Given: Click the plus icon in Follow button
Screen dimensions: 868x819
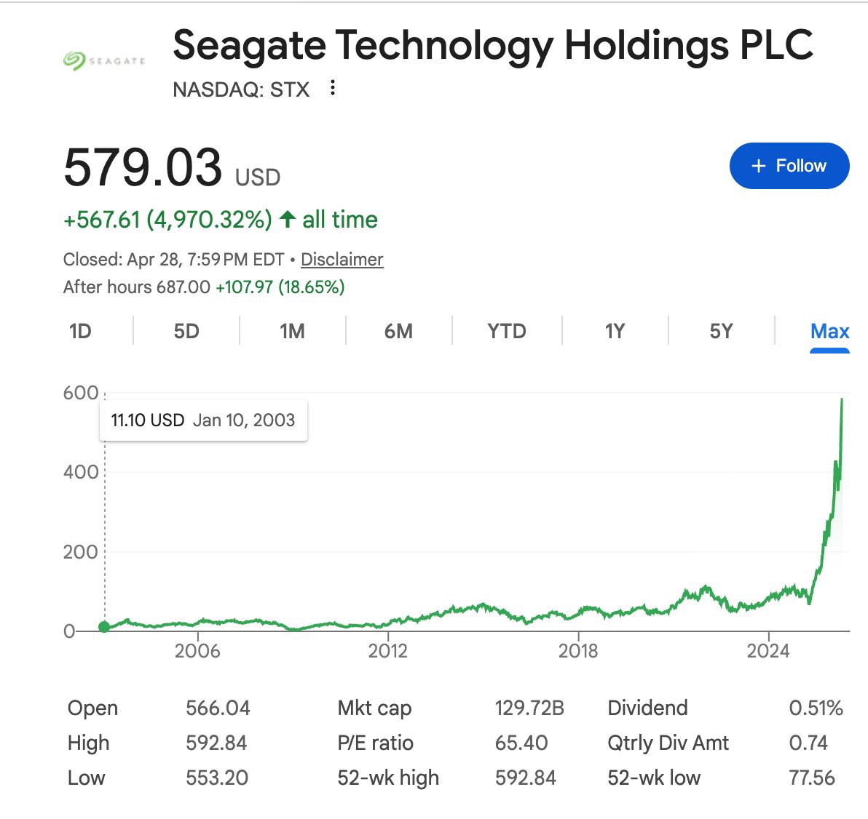Looking at the screenshot, I should point(759,167).
